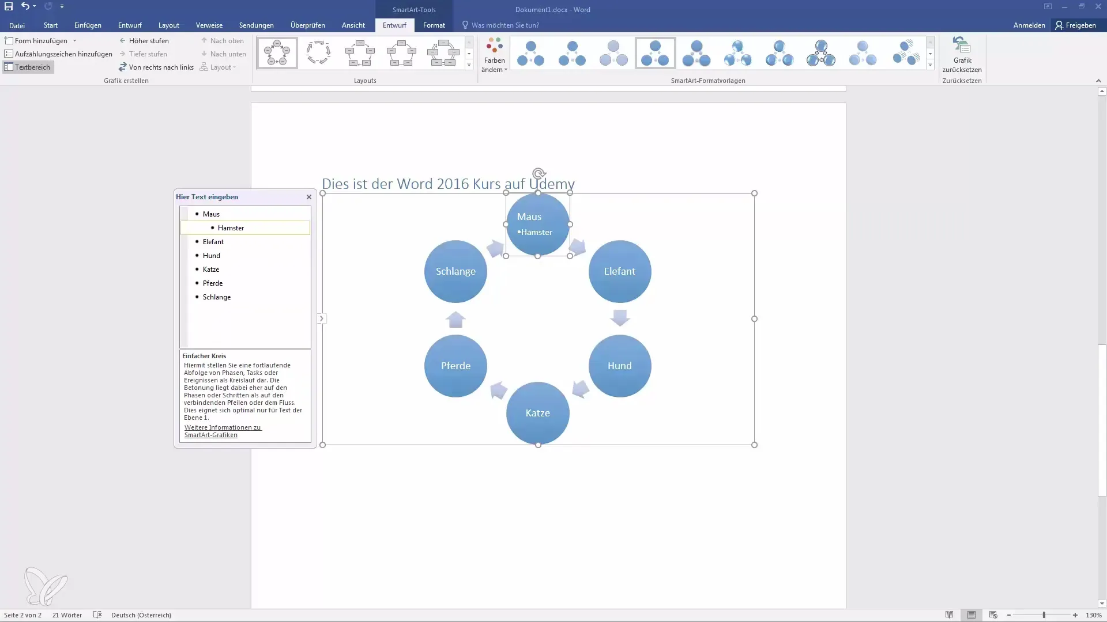This screenshot has width=1107, height=622.
Task: Select the second layout with circular arrows
Action: pyautogui.click(x=318, y=53)
